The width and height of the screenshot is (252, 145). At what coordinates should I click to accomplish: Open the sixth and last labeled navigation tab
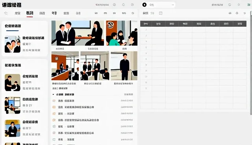78,13
